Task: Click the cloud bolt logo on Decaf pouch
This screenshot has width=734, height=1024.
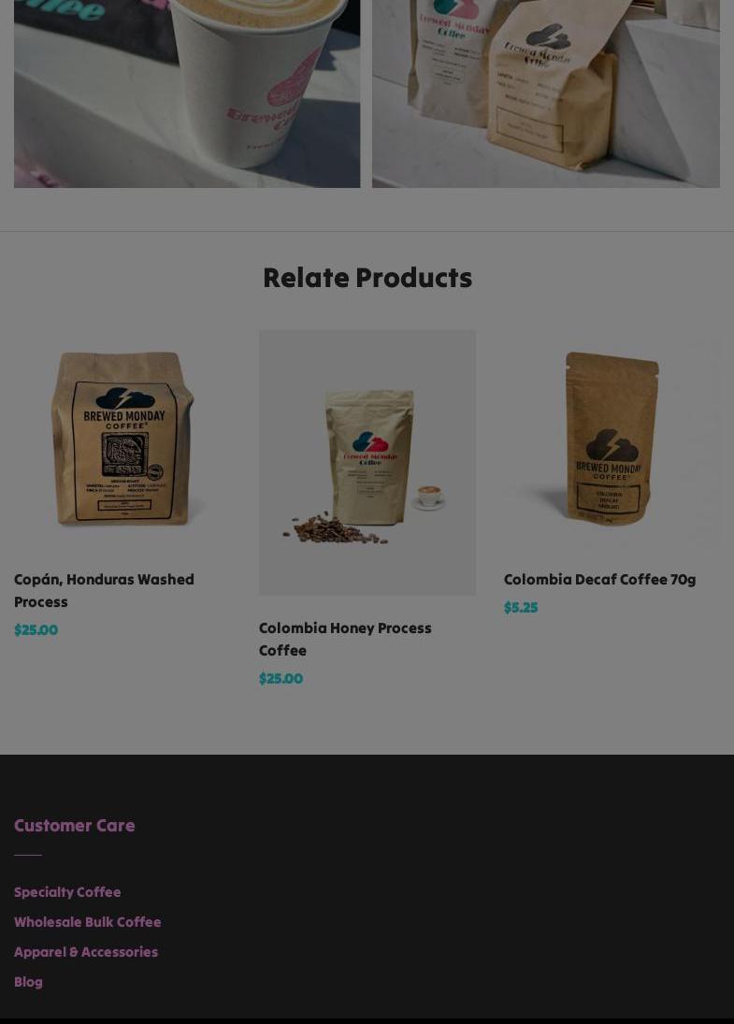Action: pos(612,445)
